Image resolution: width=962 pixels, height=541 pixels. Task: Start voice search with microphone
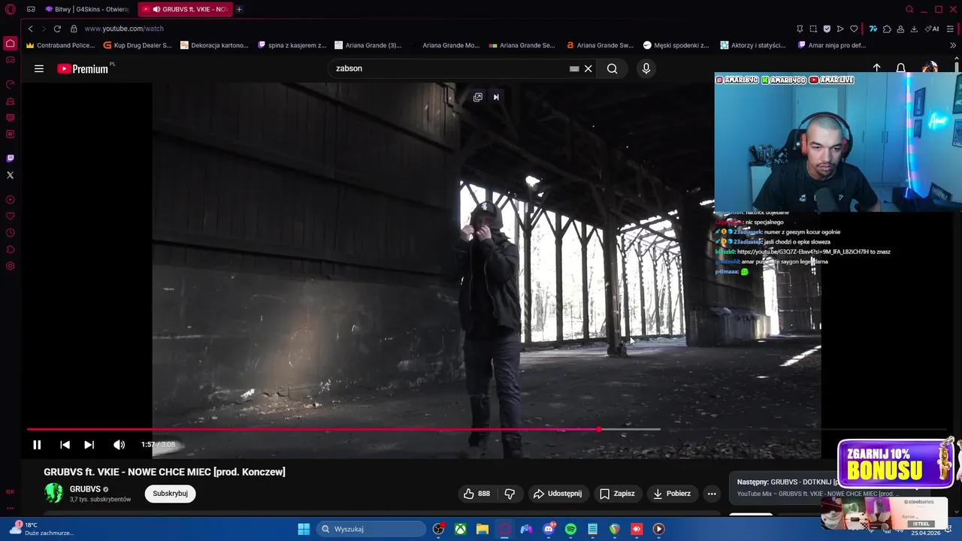click(646, 68)
